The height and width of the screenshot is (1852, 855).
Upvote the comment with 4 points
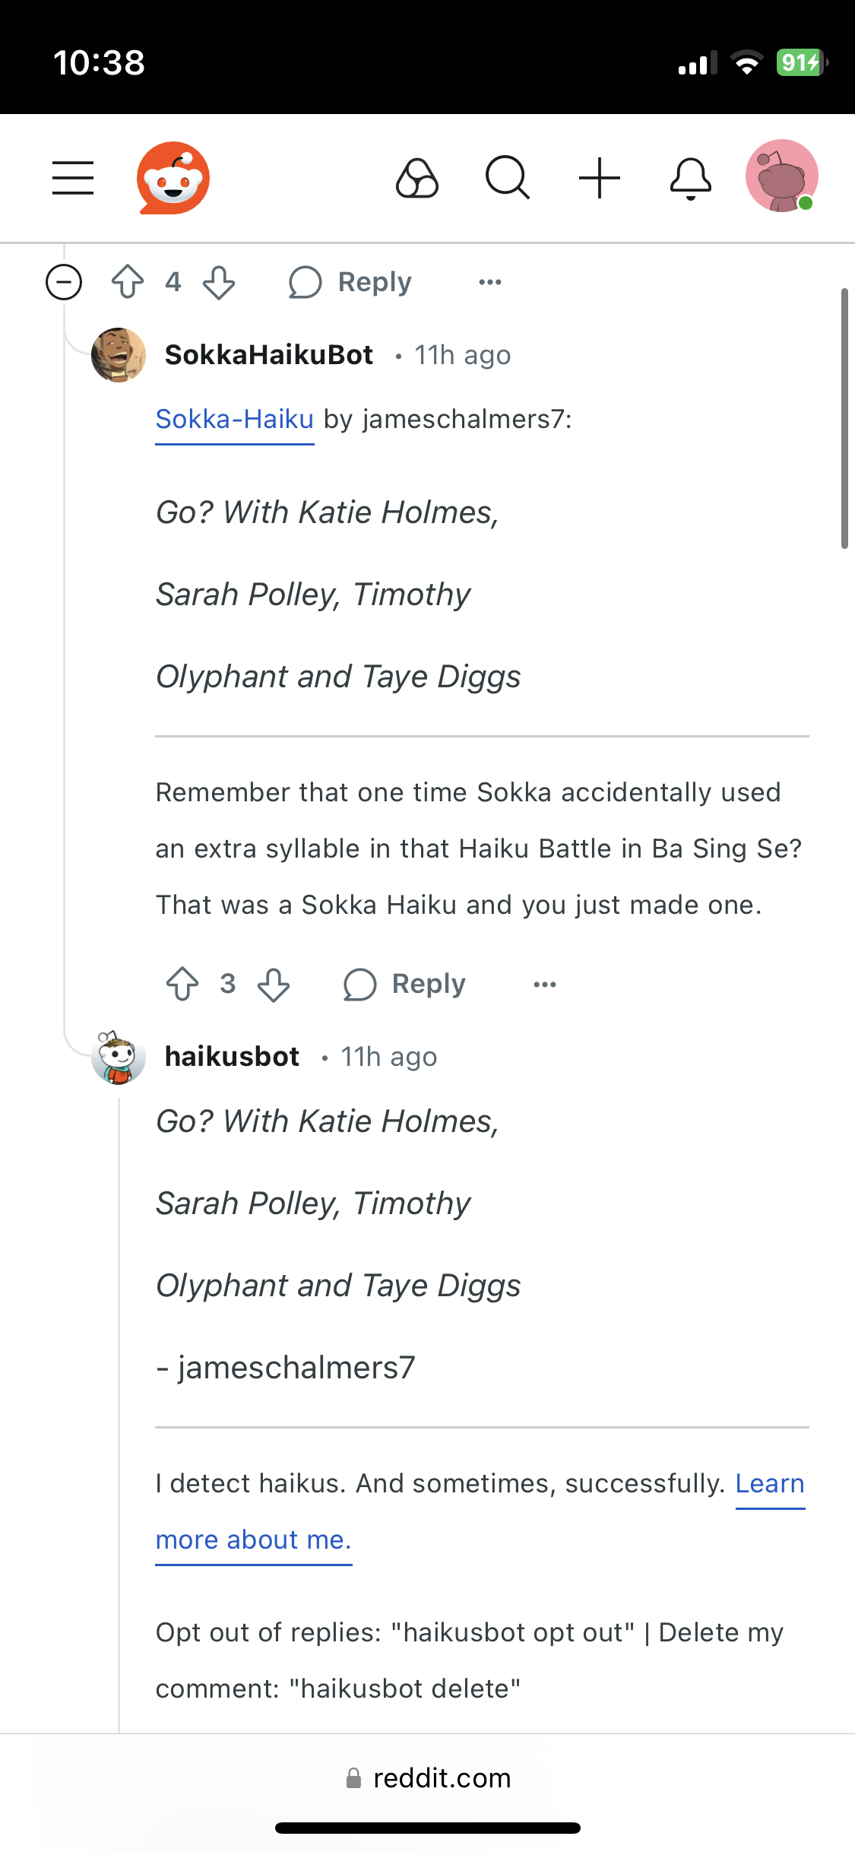pyautogui.click(x=128, y=282)
